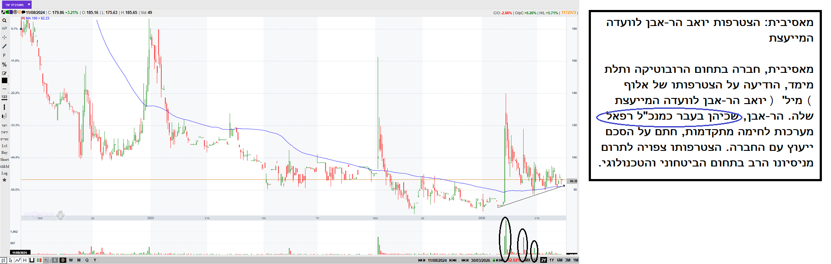The image size is (831, 264).
Task: Set range to 3M
Action: [567, 260]
